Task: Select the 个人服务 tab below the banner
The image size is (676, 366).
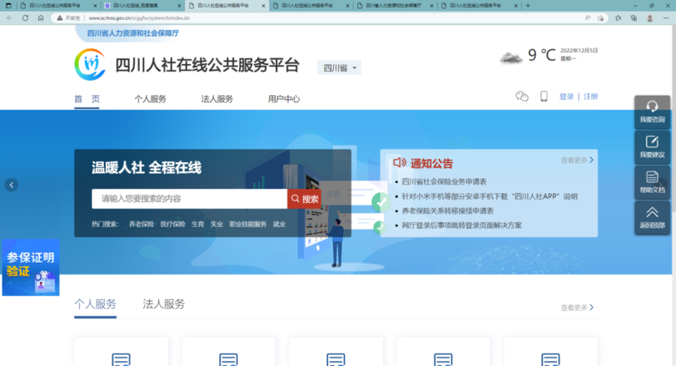Action: (x=95, y=303)
